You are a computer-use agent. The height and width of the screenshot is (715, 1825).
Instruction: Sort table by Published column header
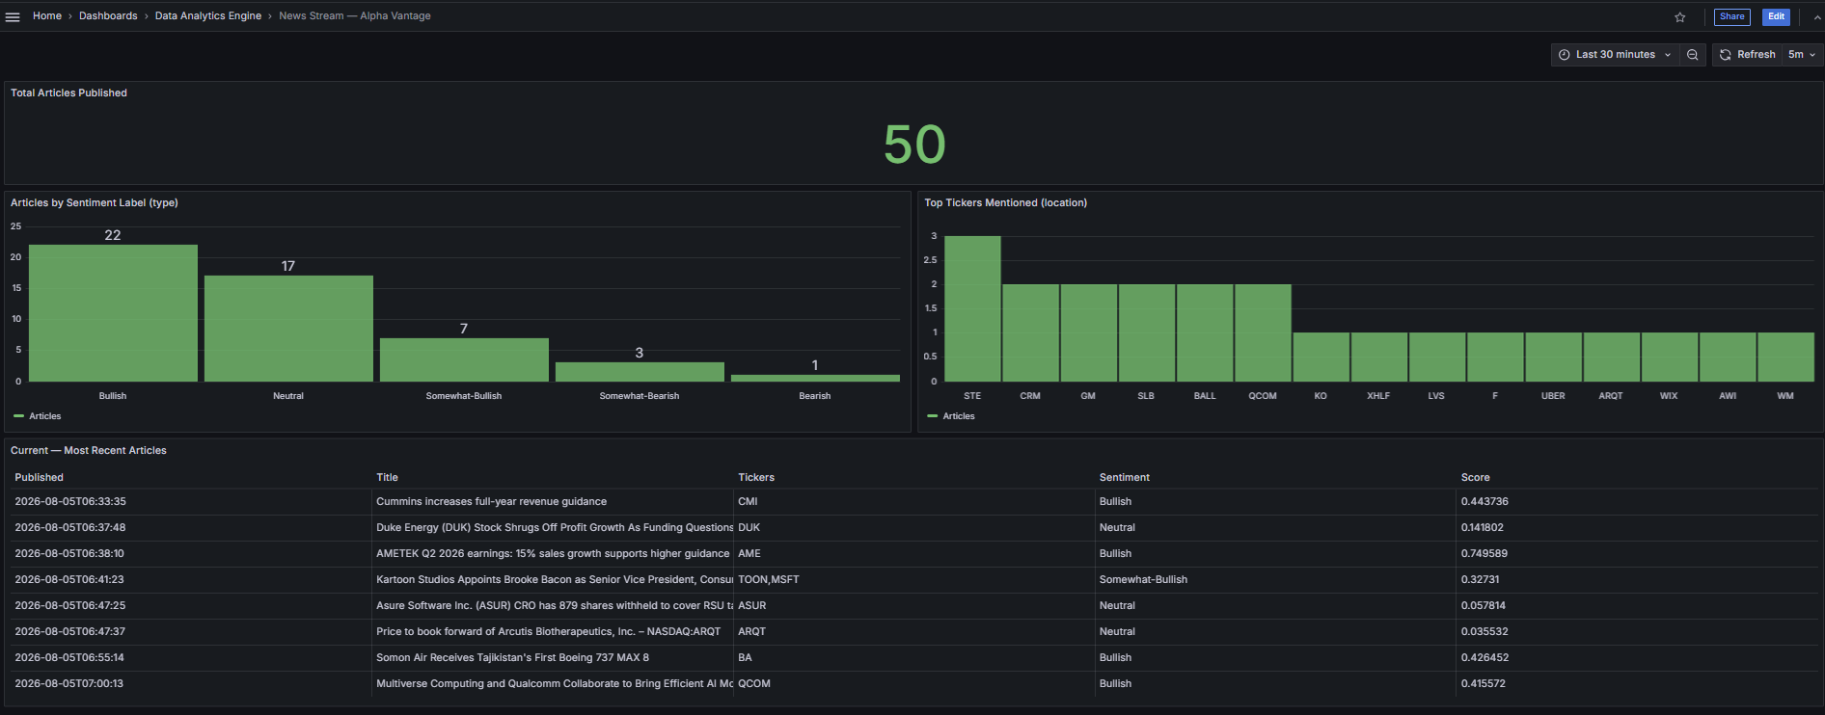39,478
